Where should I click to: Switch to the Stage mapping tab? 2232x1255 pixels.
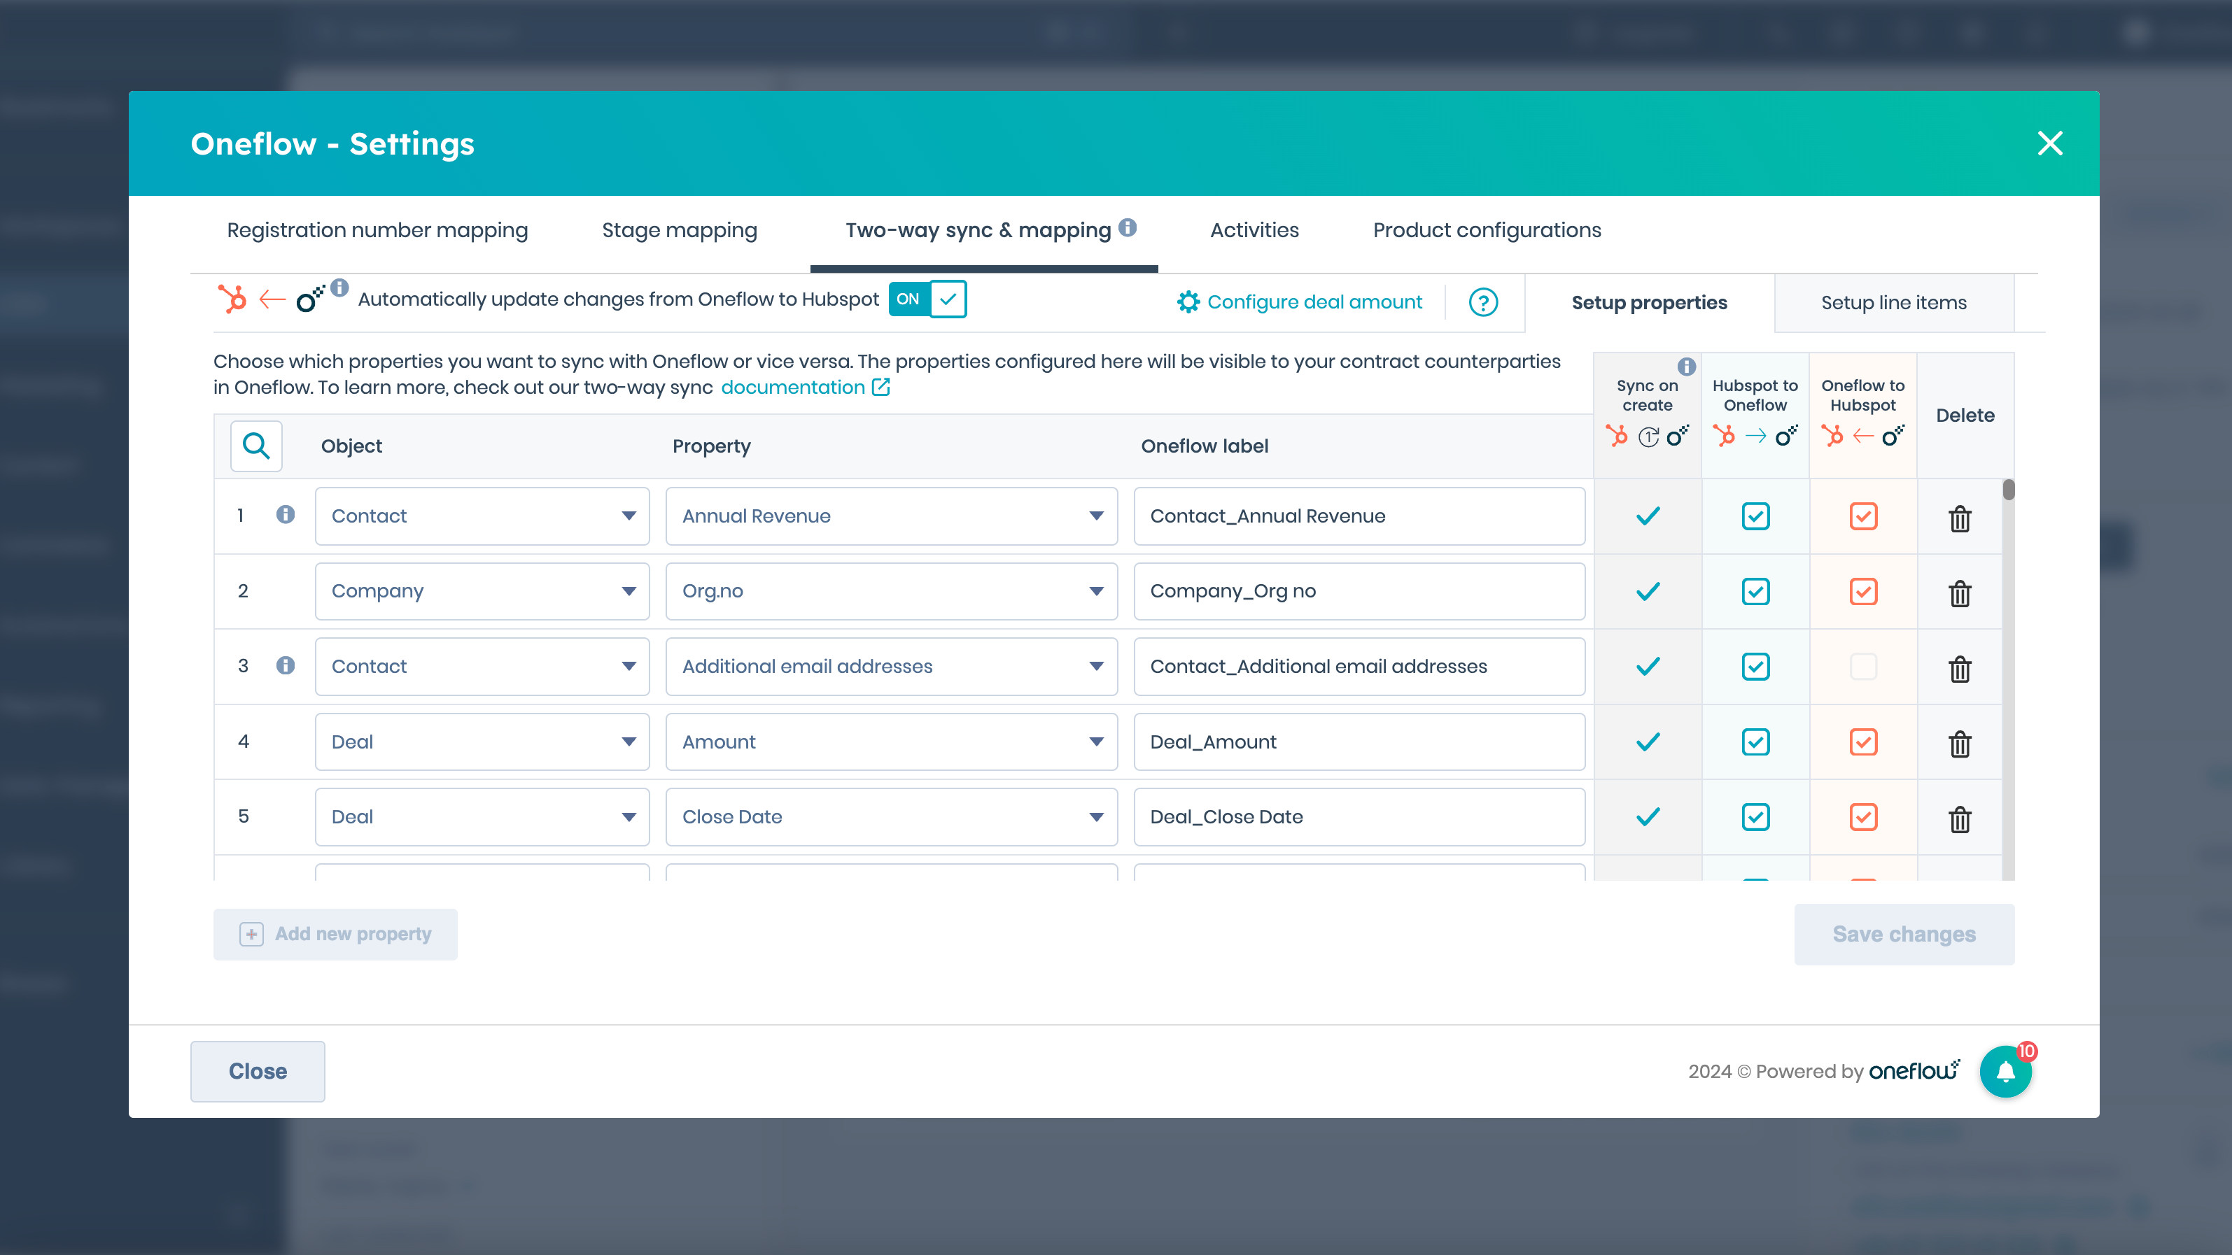pos(680,229)
